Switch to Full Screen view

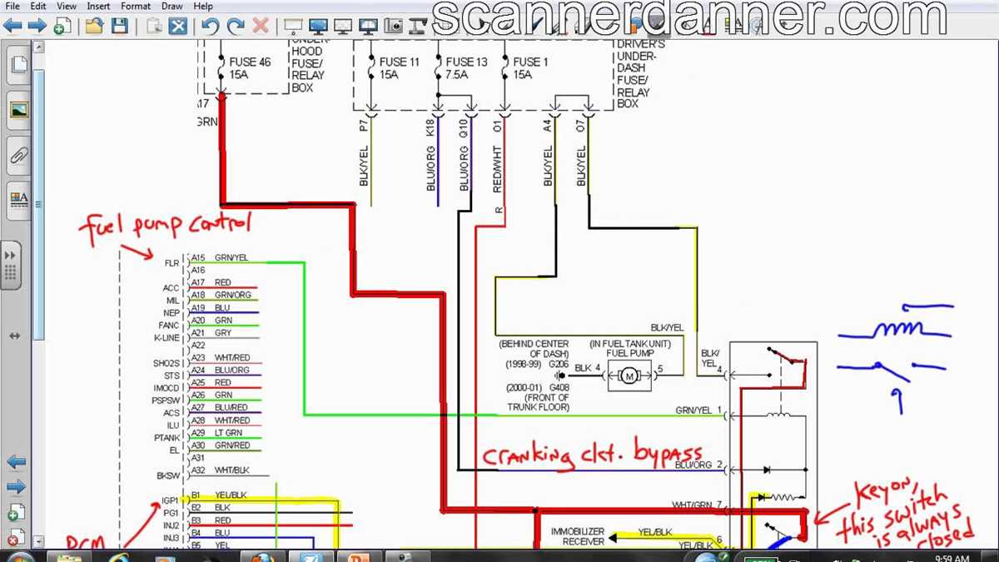[318, 27]
